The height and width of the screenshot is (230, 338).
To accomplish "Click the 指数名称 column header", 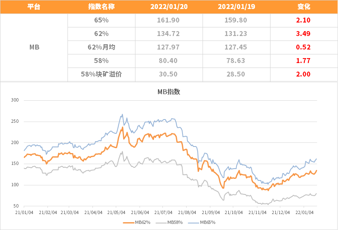I will [x=101, y=7].
